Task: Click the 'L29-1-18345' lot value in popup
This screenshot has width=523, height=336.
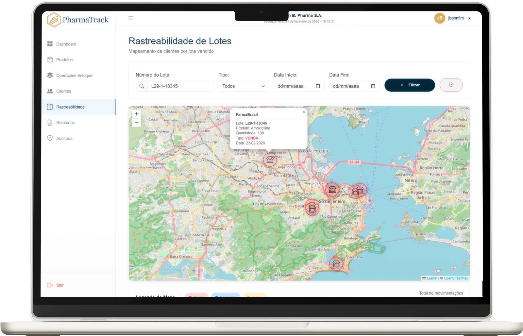Action: pos(256,123)
